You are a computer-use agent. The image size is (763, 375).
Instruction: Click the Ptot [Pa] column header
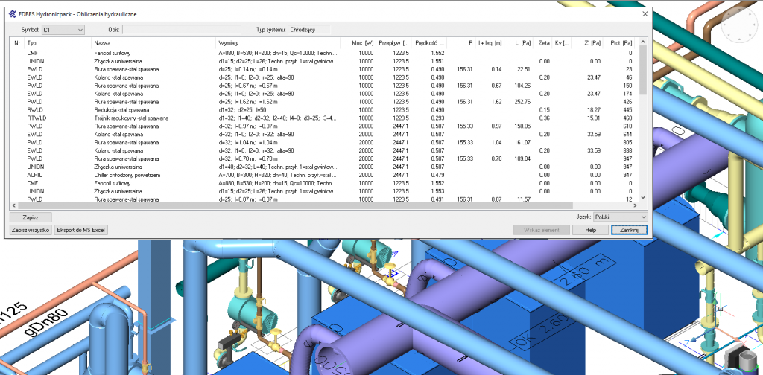click(620, 44)
